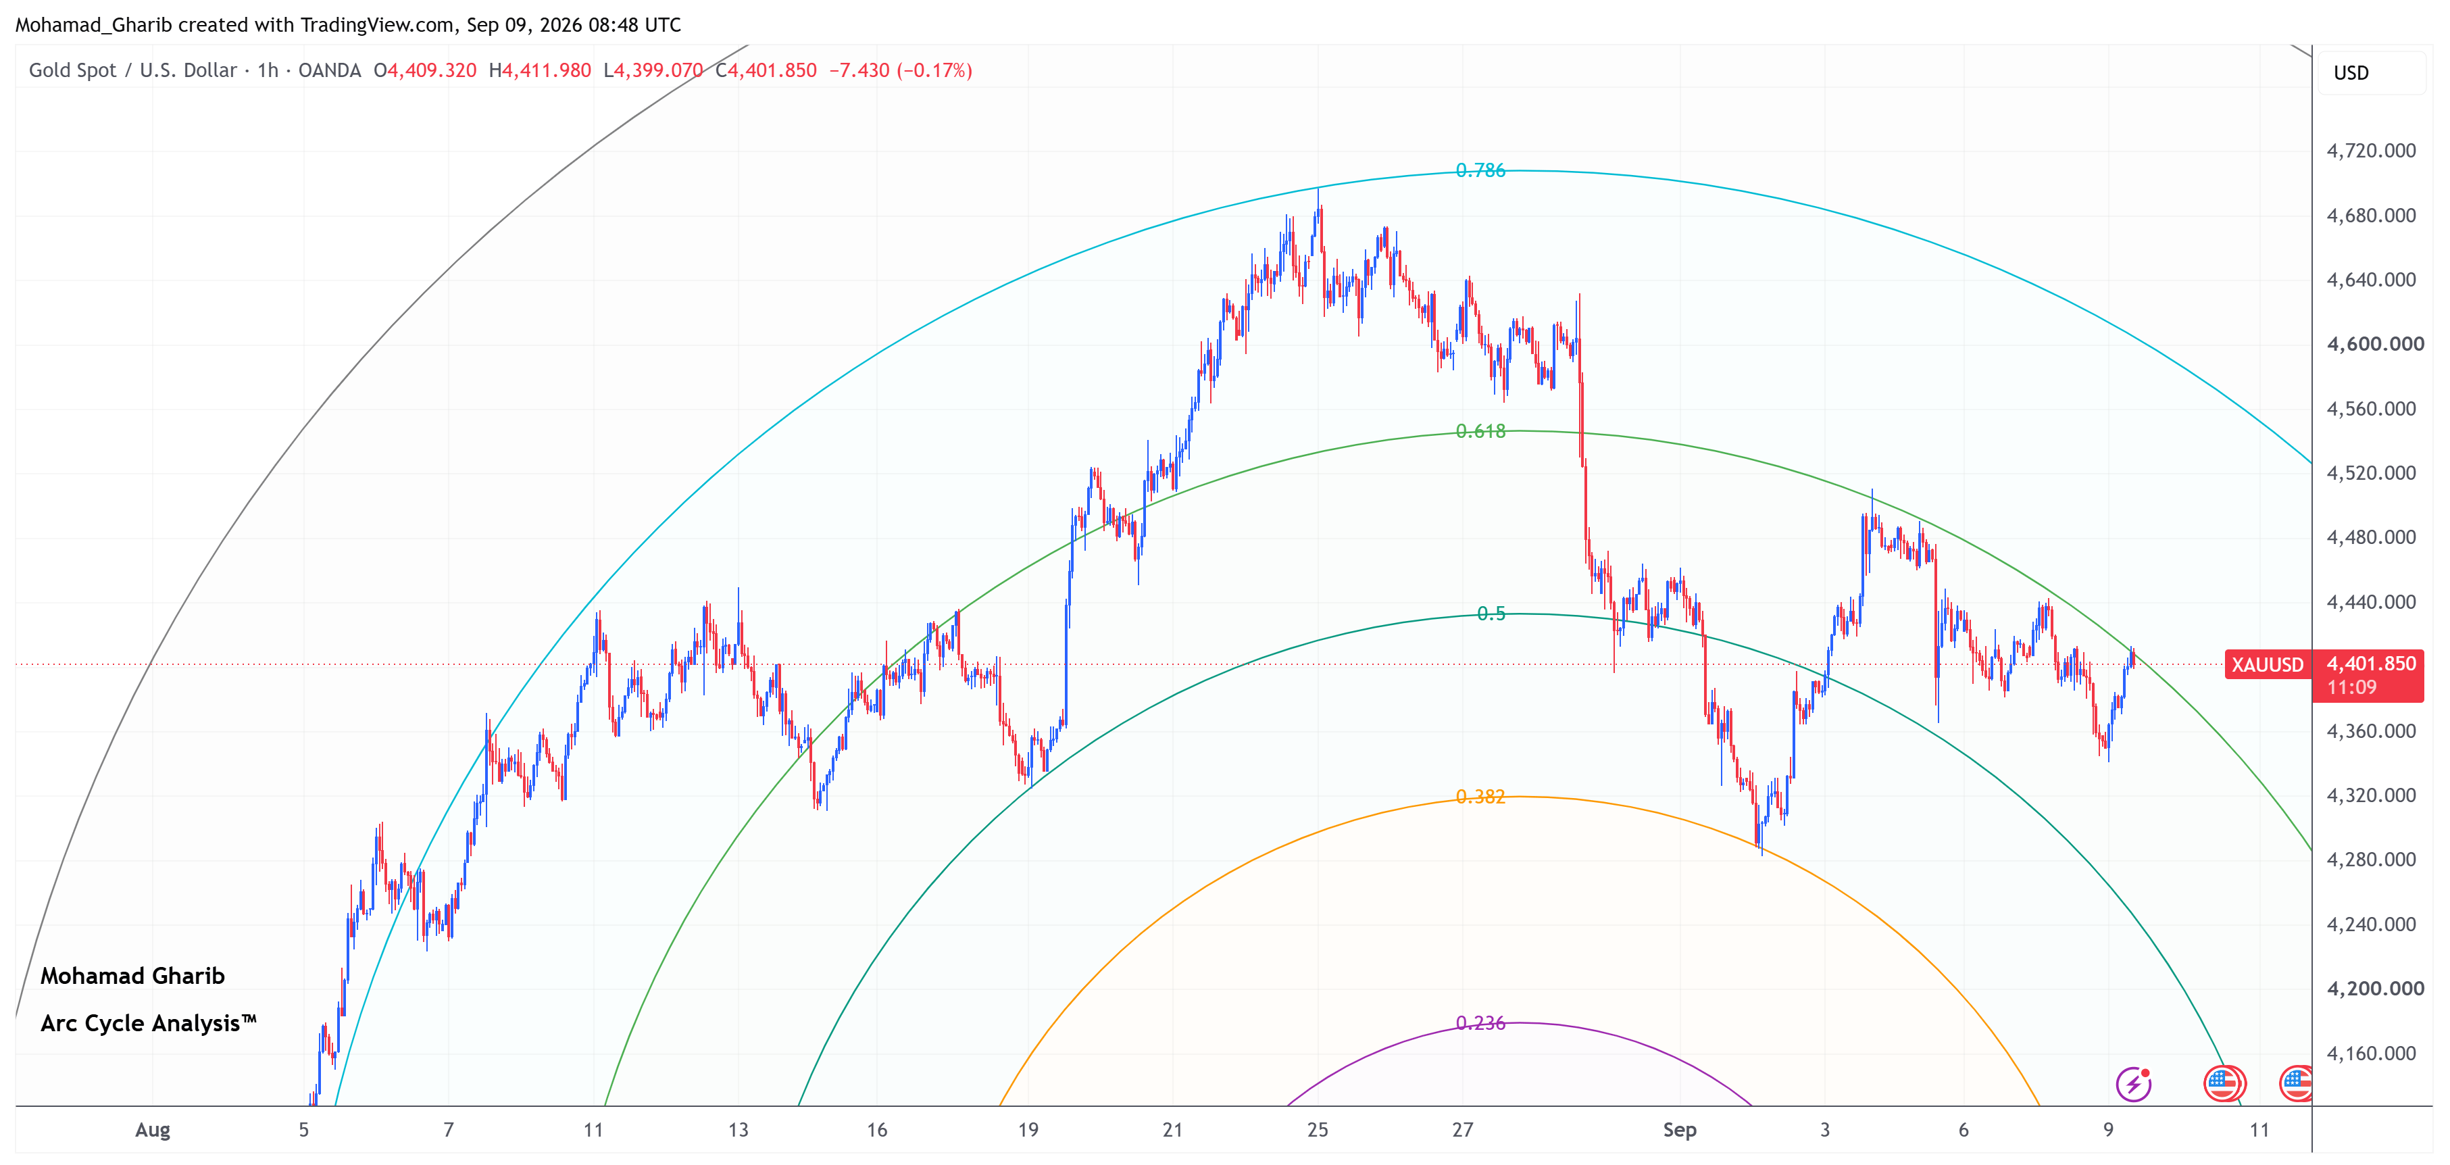Click the 19 date label on the time axis
The image size is (2450, 1165).
click(x=1028, y=1131)
